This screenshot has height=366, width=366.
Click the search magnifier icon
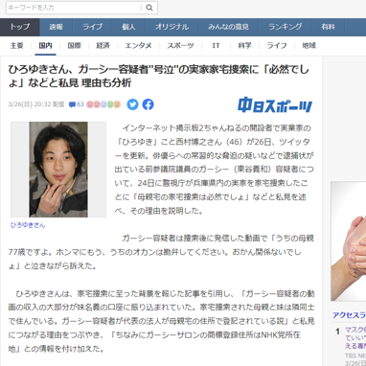[149, 8]
